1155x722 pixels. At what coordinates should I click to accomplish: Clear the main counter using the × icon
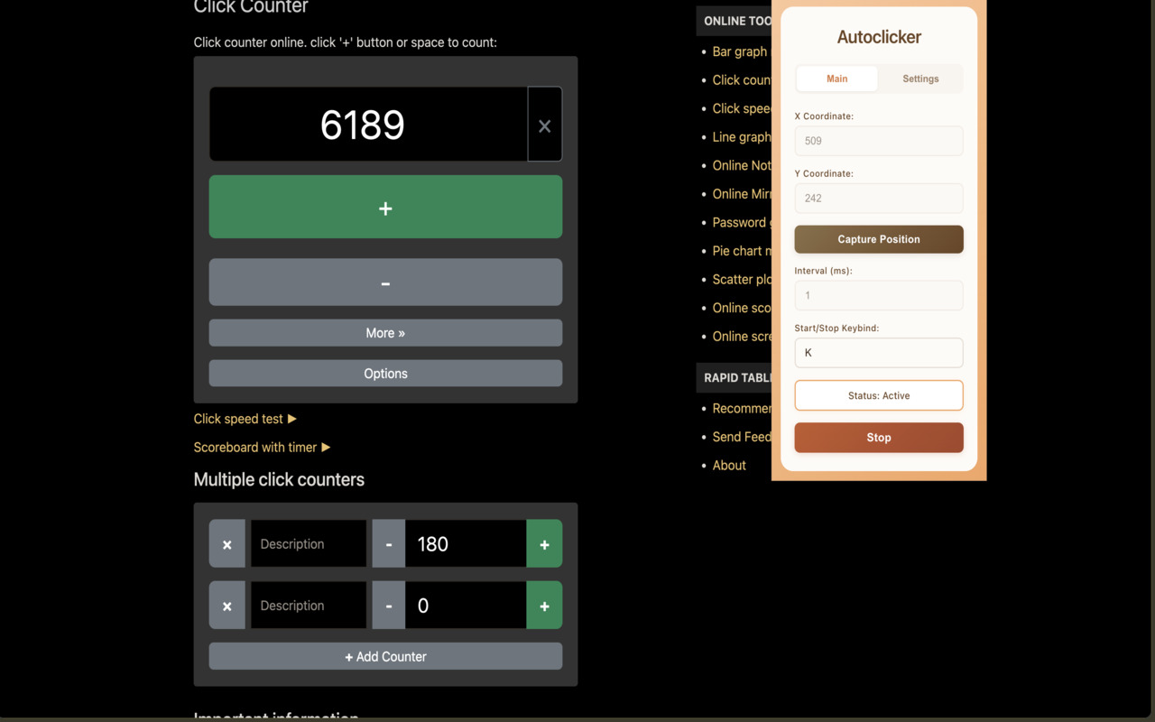coord(545,125)
